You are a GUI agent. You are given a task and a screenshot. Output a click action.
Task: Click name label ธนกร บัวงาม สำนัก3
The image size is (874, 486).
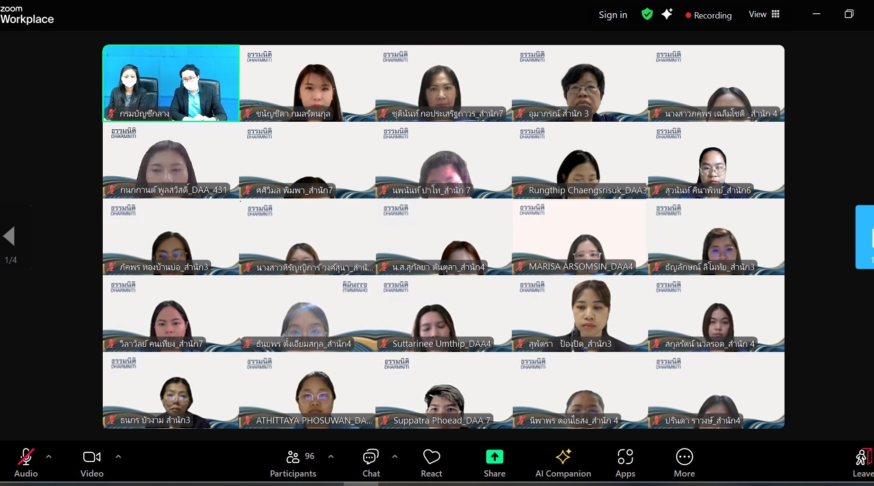pyautogui.click(x=155, y=420)
